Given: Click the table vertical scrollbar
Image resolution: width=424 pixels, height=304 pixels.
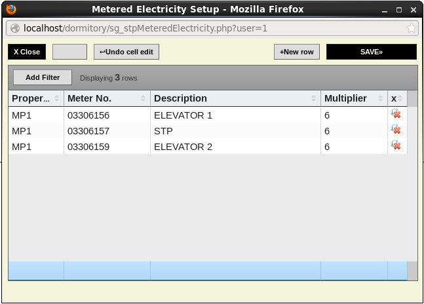Looking at the screenshot, I should [412, 183].
